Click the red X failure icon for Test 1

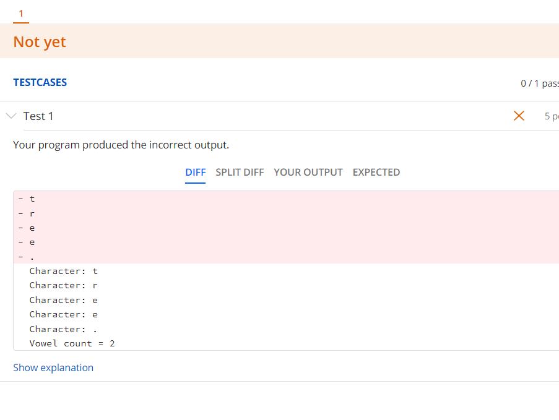click(519, 116)
